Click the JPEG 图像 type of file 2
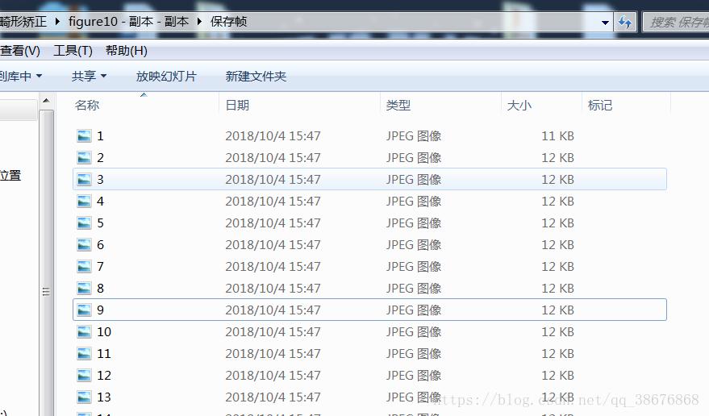 pos(414,158)
